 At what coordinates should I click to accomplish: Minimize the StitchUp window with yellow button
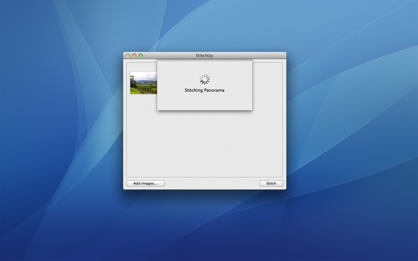tap(134, 55)
